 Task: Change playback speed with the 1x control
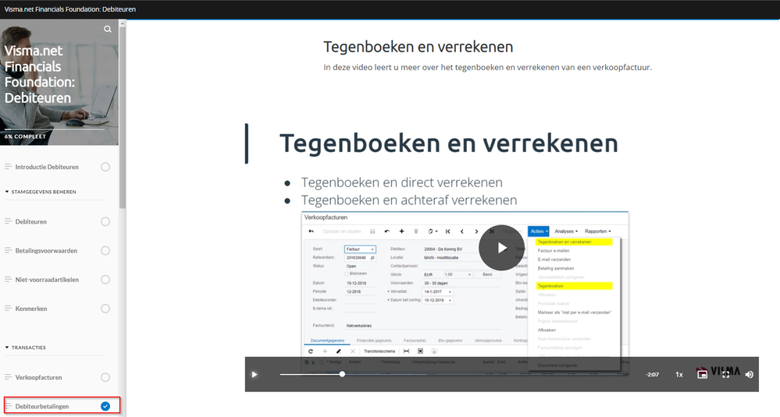pyautogui.click(x=679, y=374)
